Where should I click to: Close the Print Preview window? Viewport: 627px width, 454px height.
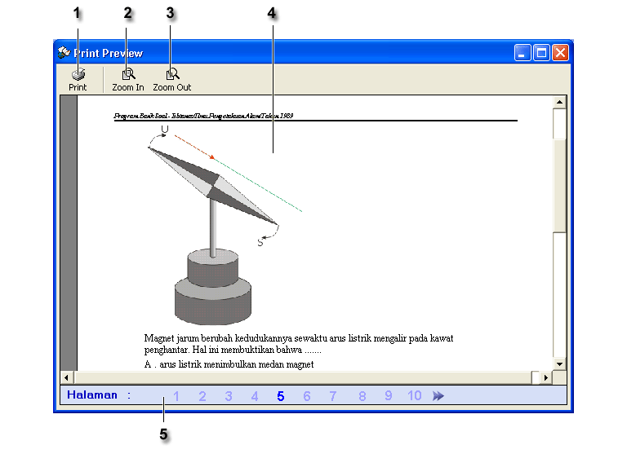561,53
